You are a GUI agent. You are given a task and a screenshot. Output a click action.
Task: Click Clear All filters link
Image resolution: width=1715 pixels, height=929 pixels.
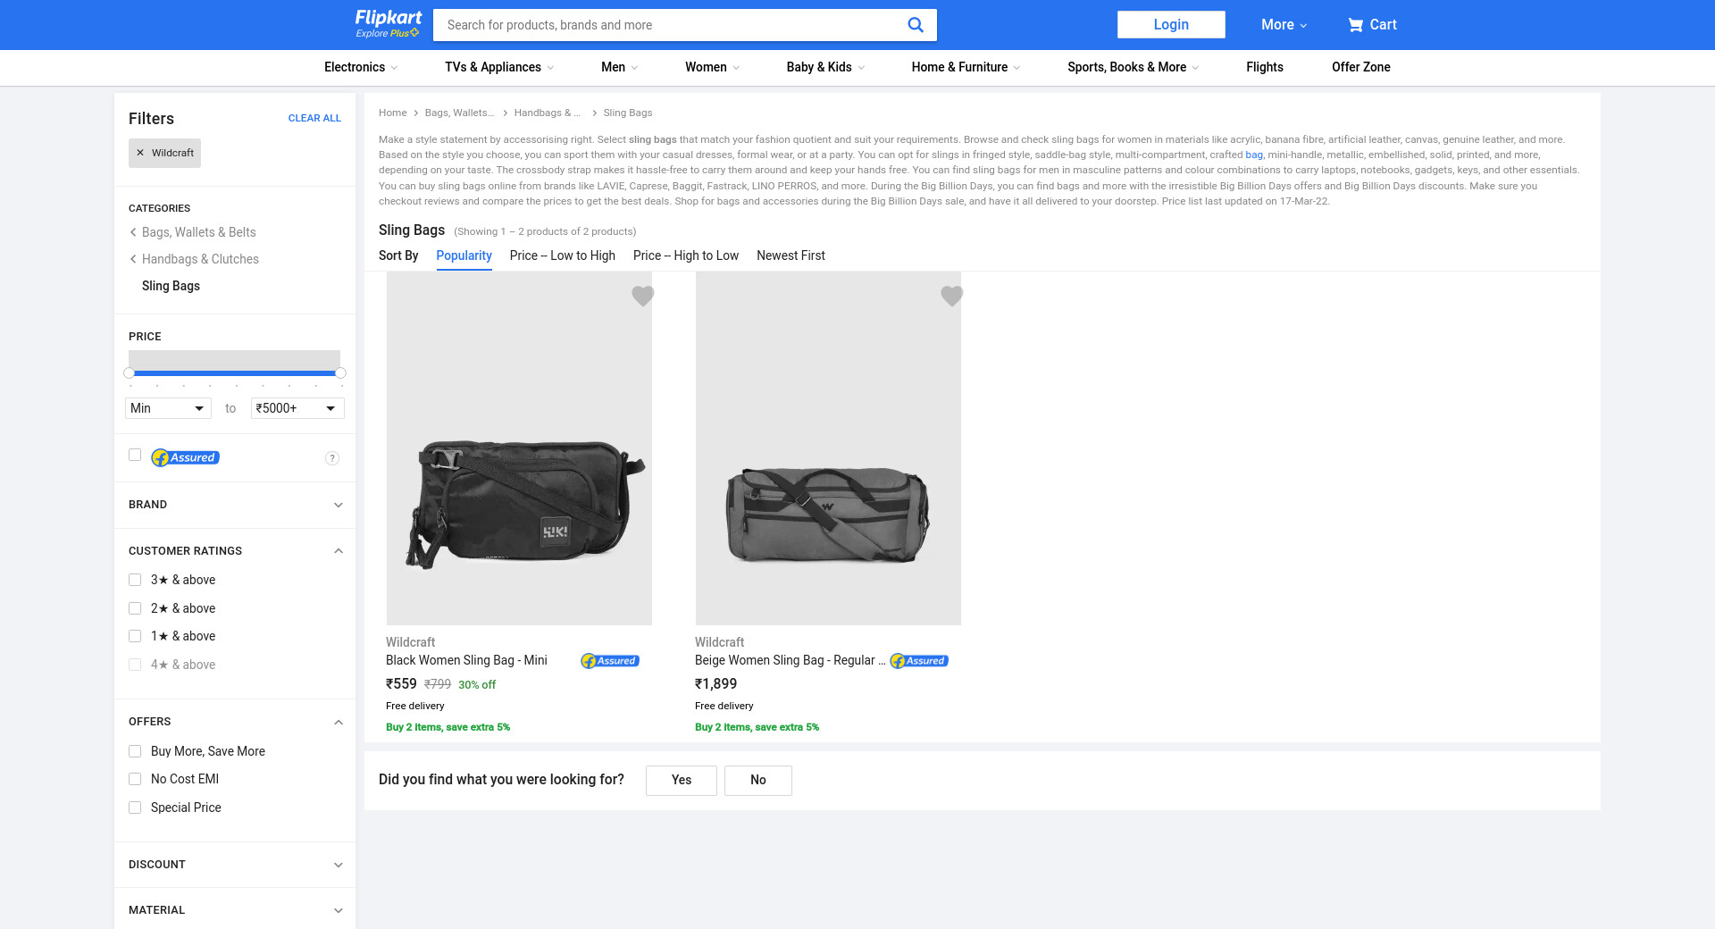point(314,118)
